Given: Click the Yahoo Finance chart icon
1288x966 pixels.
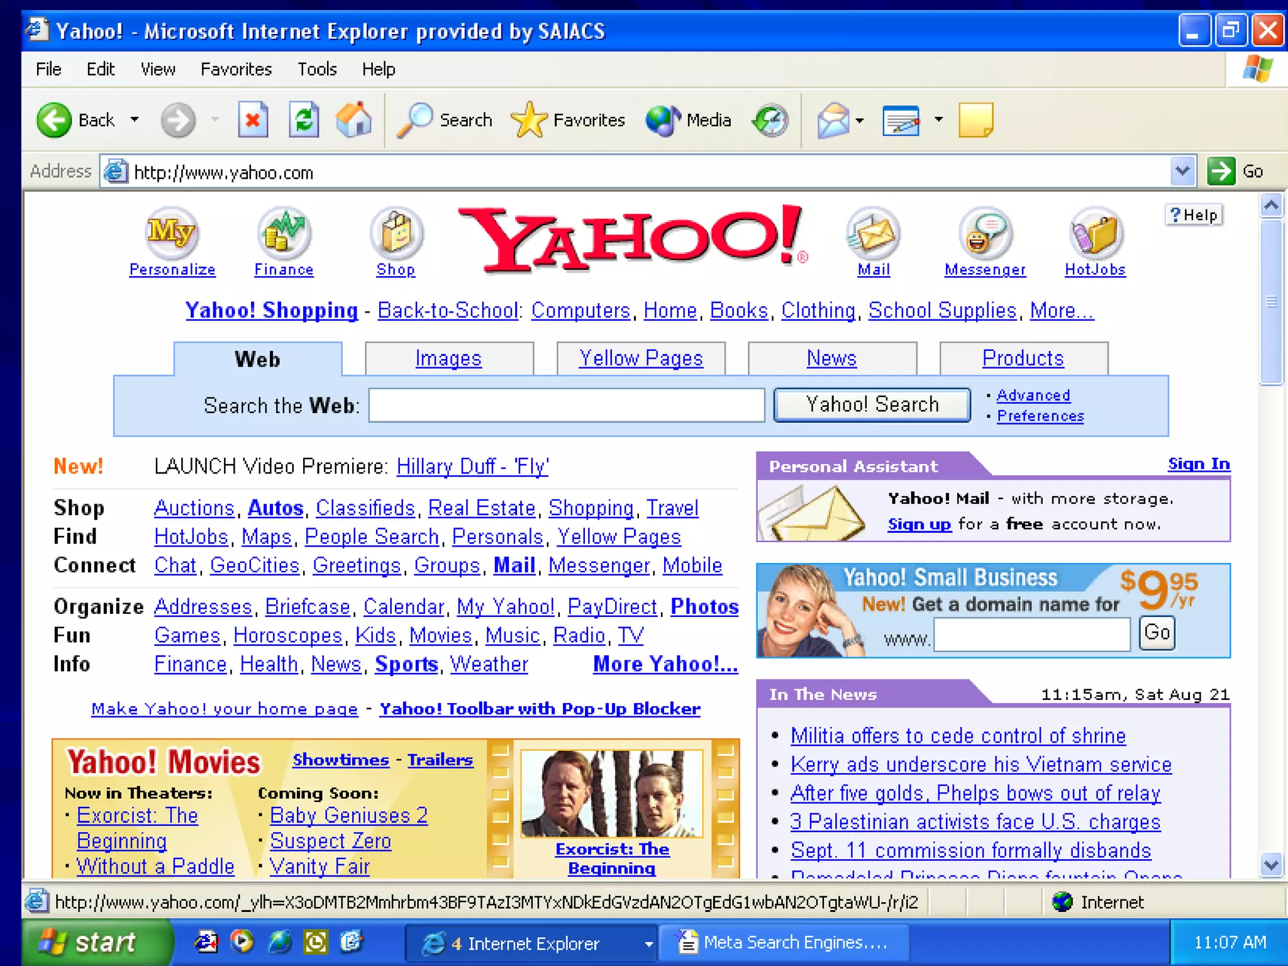Looking at the screenshot, I should (284, 234).
